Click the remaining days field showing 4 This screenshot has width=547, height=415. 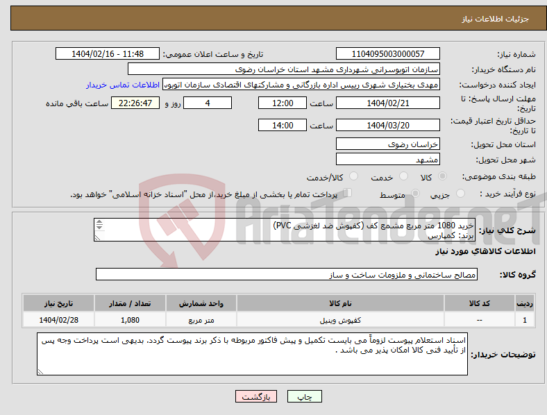(x=208, y=103)
